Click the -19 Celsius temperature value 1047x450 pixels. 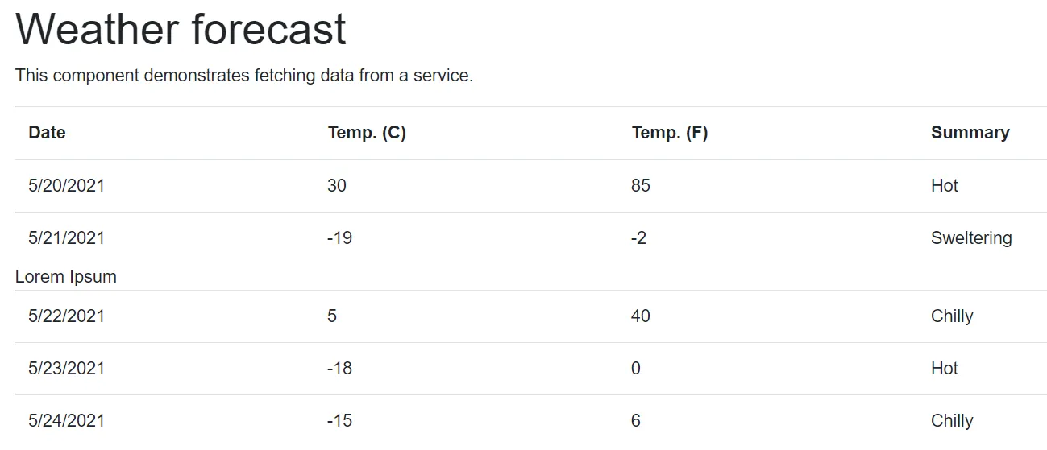coord(339,238)
